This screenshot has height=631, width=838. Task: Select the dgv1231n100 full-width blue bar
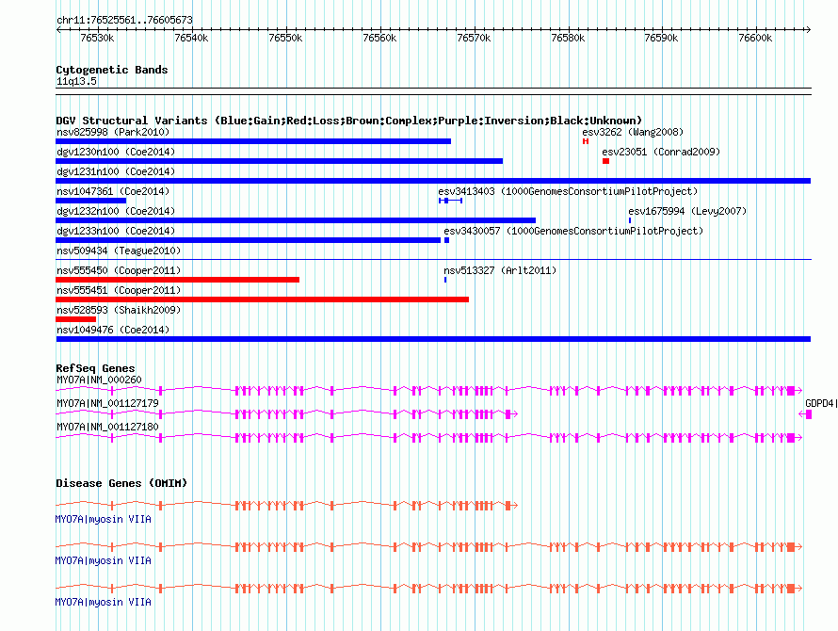pos(433,181)
